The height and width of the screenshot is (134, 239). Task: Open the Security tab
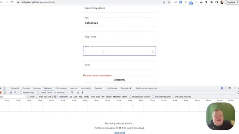(98, 88)
